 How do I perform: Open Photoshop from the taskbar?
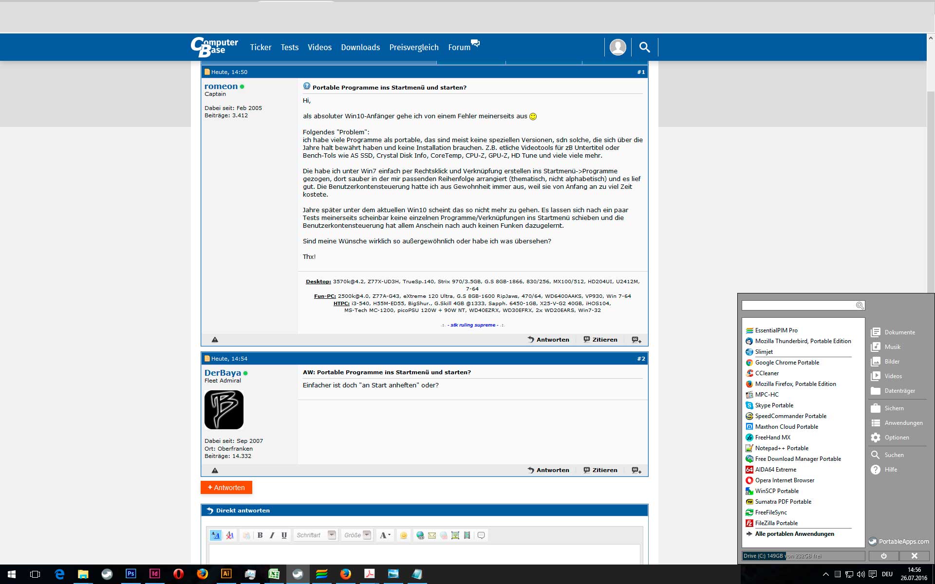click(131, 574)
